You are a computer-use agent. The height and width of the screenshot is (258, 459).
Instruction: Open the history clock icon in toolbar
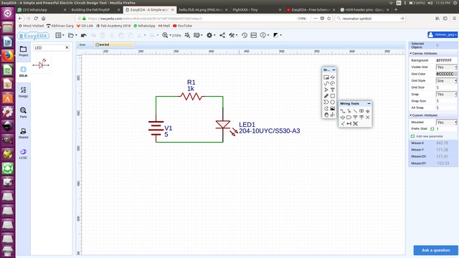click(x=245, y=35)
